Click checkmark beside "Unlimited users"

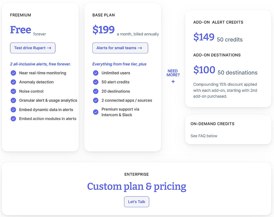(x=96, y=73)
